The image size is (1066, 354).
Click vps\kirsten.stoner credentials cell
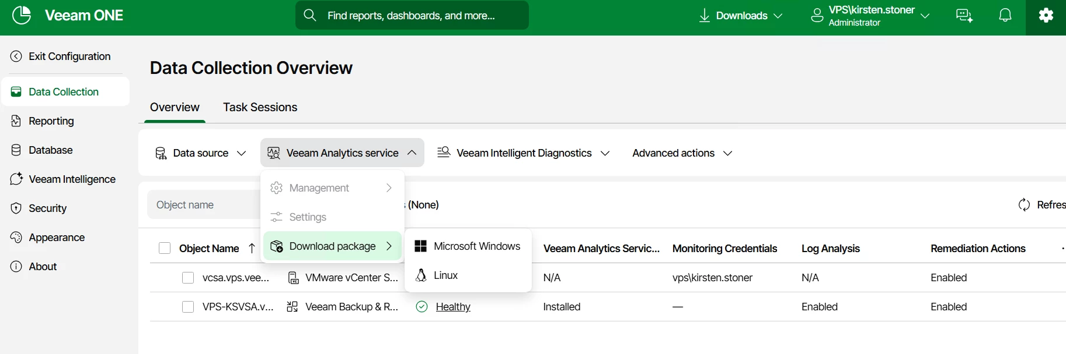[712, 278]
